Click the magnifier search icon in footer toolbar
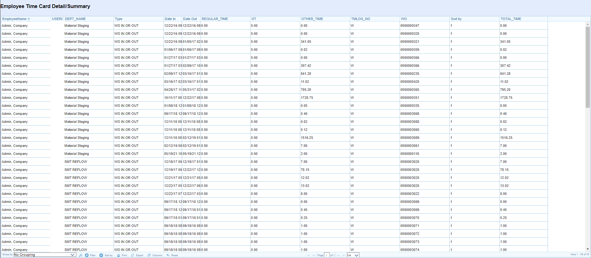 (81, 255)
